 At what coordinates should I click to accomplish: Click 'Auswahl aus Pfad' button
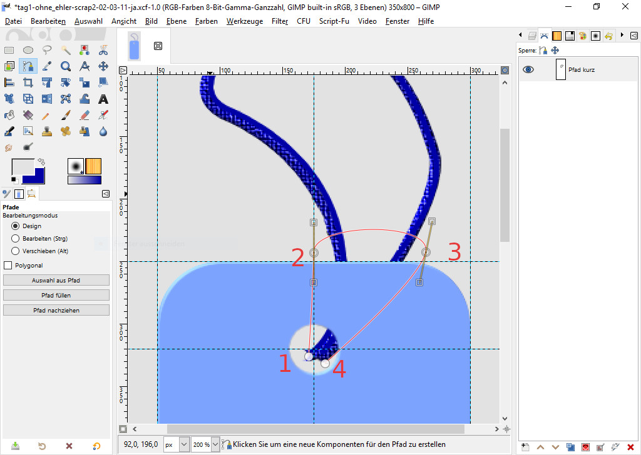tap(56, 280)
